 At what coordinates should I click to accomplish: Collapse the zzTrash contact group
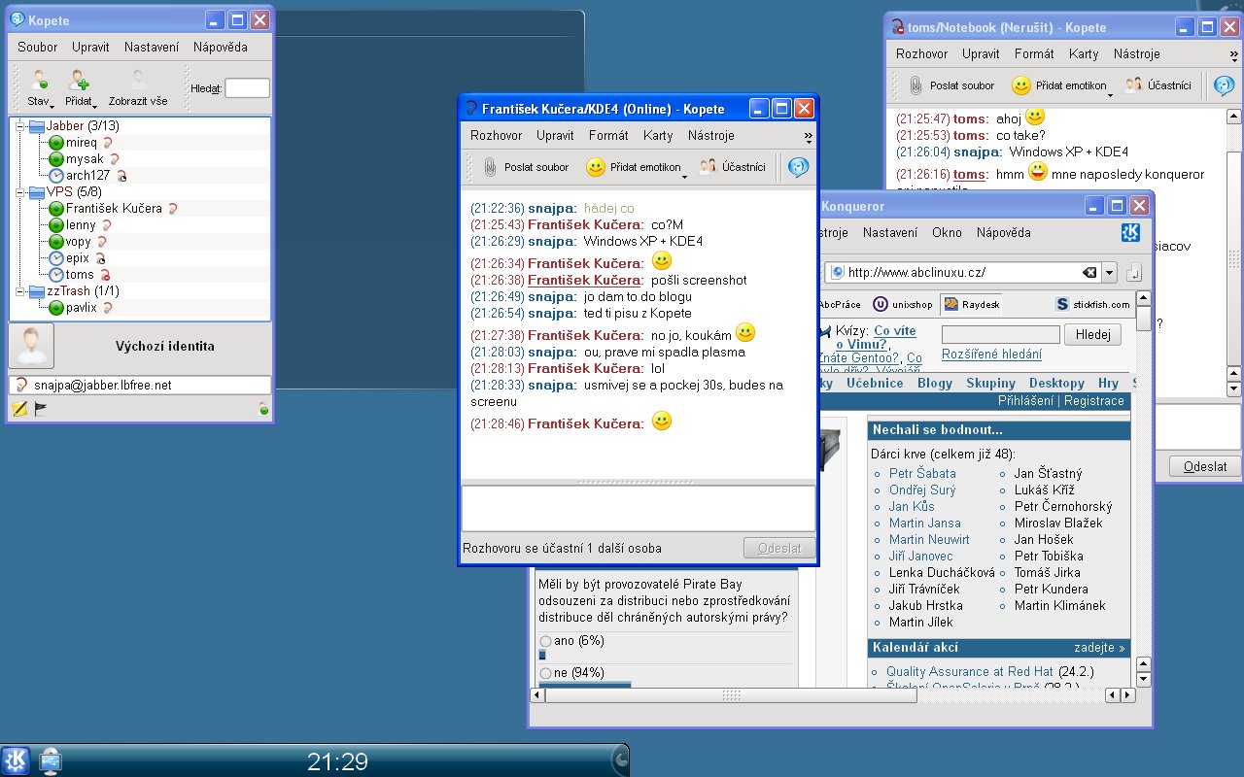[x=19, y=290]
